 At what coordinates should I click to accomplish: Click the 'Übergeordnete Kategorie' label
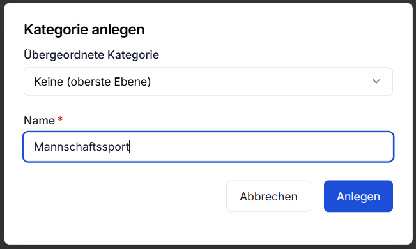click(91, 55)
